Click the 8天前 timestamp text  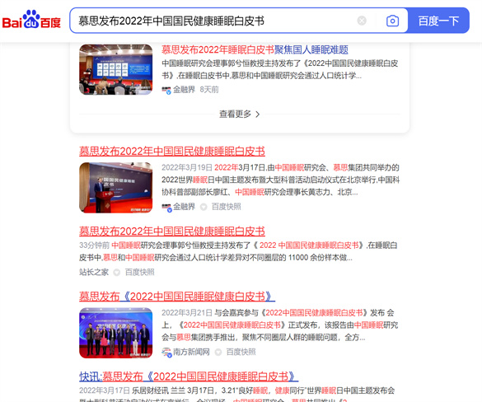(x=209, y=90)
